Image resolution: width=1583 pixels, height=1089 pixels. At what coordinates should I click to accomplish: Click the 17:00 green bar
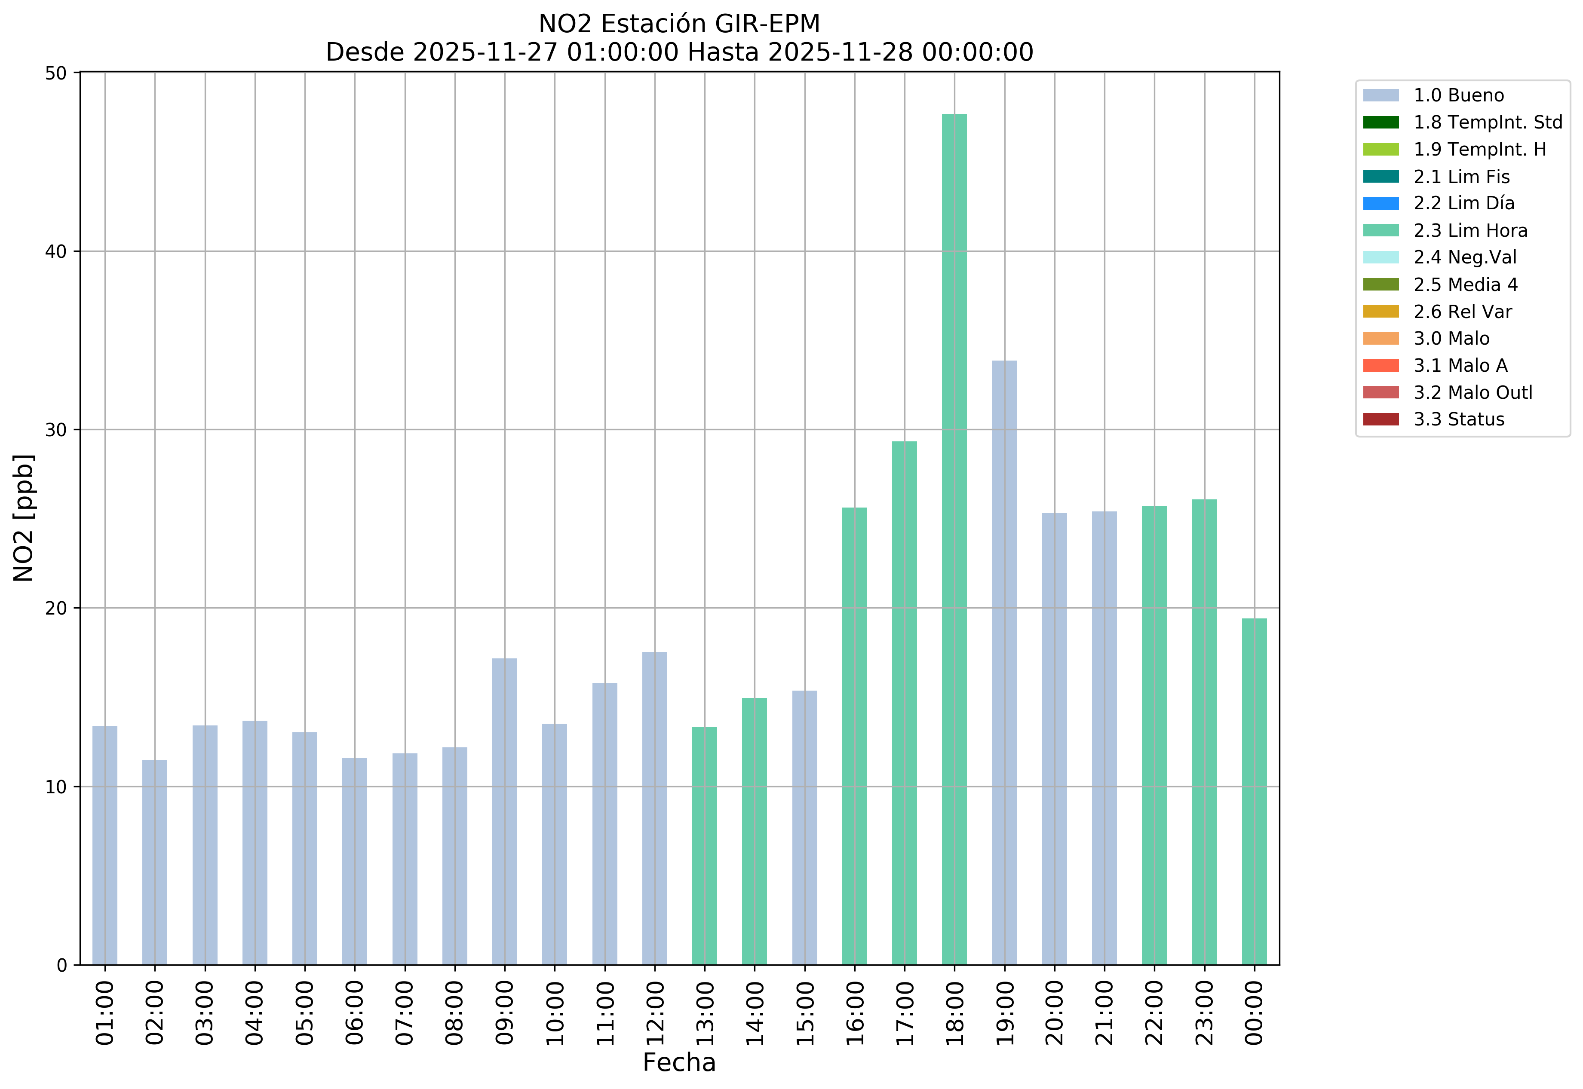coord(904,703)
